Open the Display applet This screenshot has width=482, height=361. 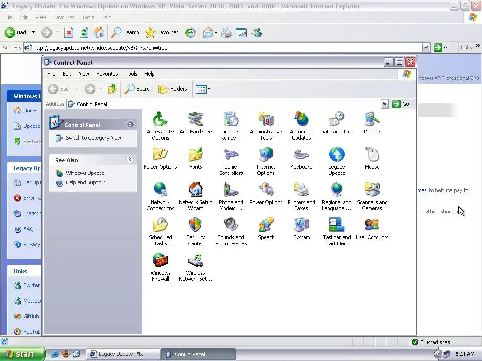coord(372,123)
